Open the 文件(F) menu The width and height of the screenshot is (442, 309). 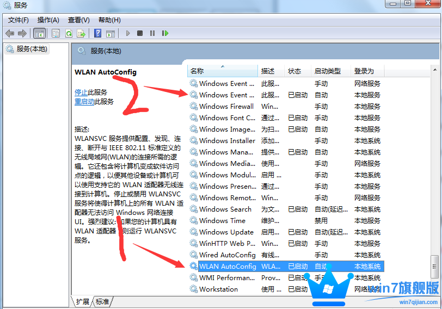point(19,20)
